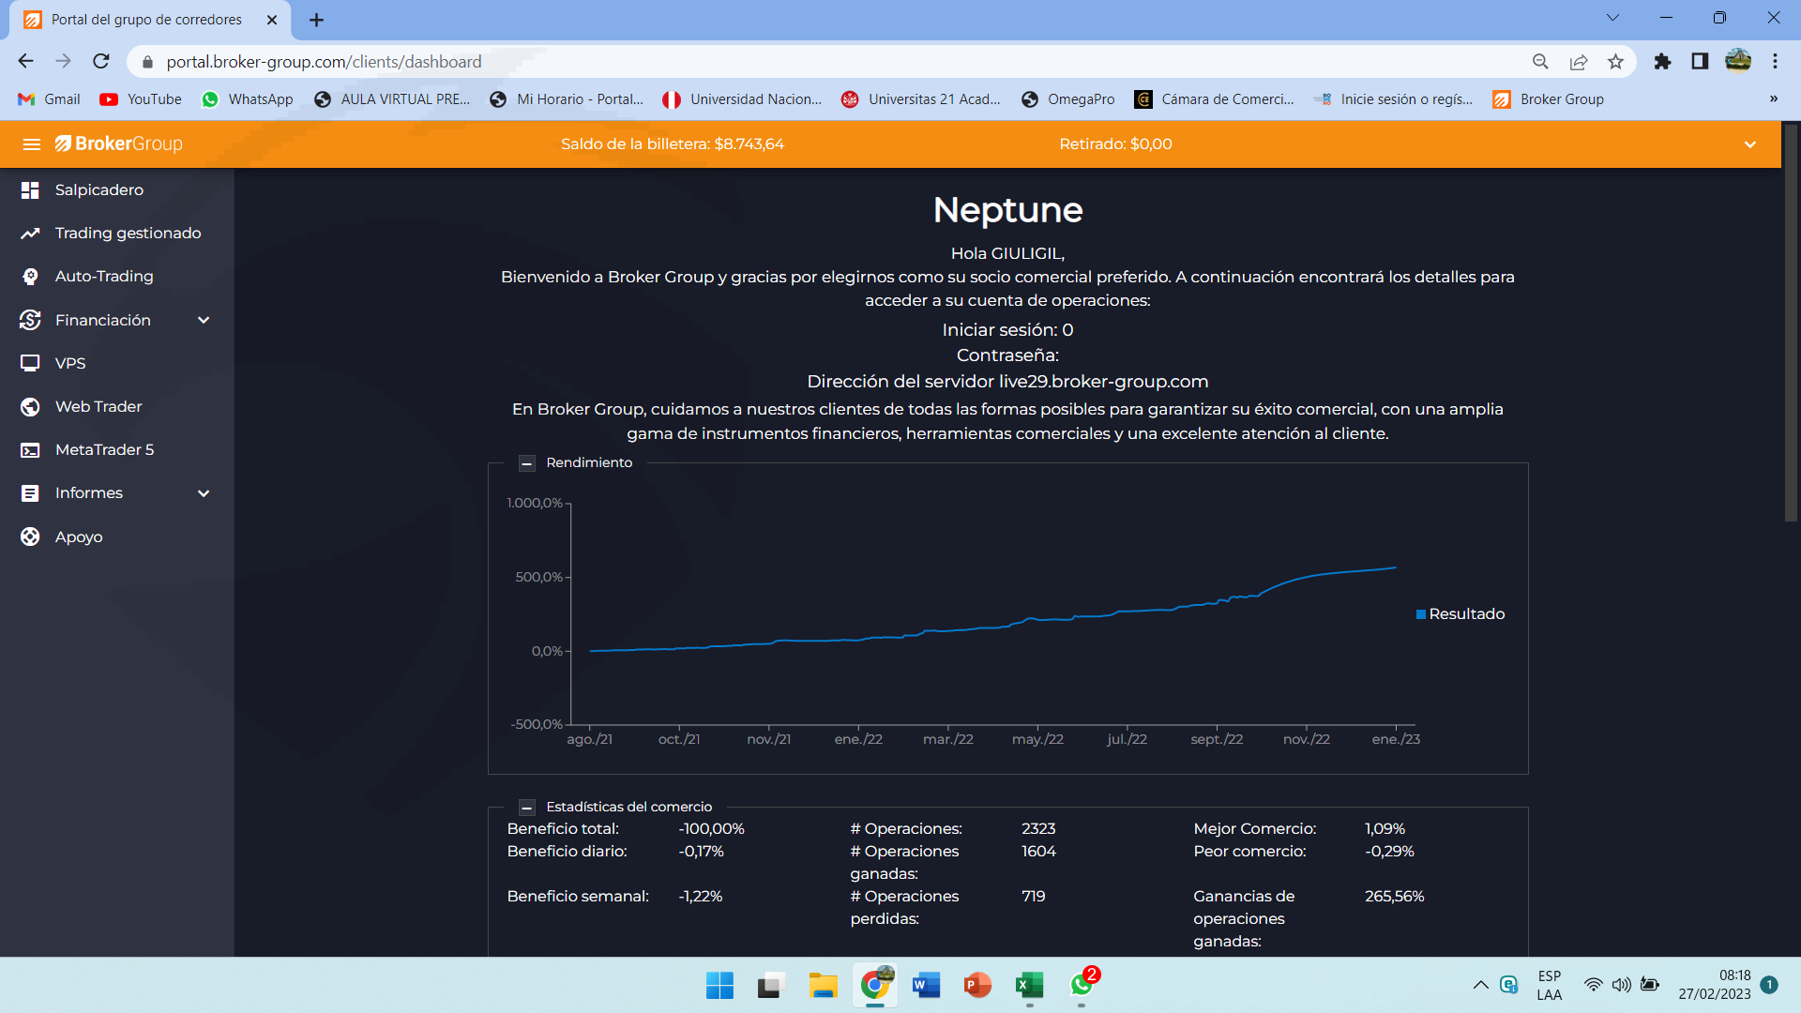Launch MetaTrader 5 sidebar item
This screenshot has height=1013, width=1801.
104,450
